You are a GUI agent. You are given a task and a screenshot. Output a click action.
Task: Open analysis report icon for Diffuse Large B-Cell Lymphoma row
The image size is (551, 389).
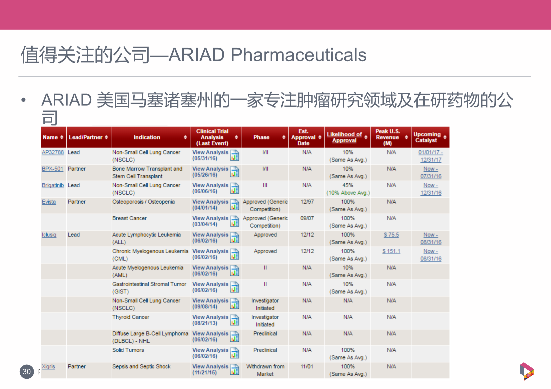pyautogui.click(x=235, y=336)
